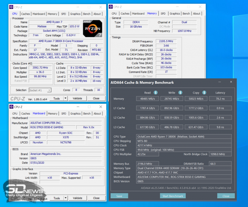Switch to SPD tab in CPU window
Screen dimensions: 248x207
[x=64, y=14]
